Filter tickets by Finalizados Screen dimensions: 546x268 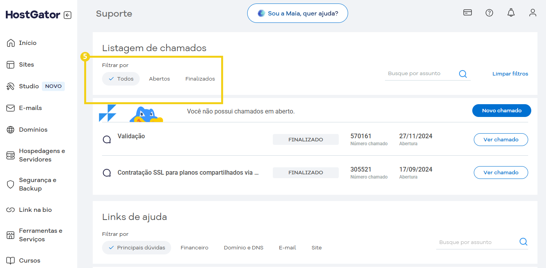coord(200,79)
